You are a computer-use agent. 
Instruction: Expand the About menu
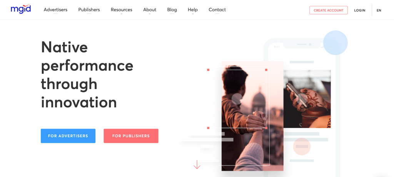pyautogui.click(x=150, y=10)
